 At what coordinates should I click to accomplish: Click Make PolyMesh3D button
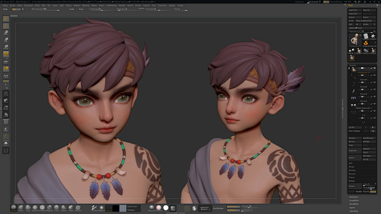(365, 21)
